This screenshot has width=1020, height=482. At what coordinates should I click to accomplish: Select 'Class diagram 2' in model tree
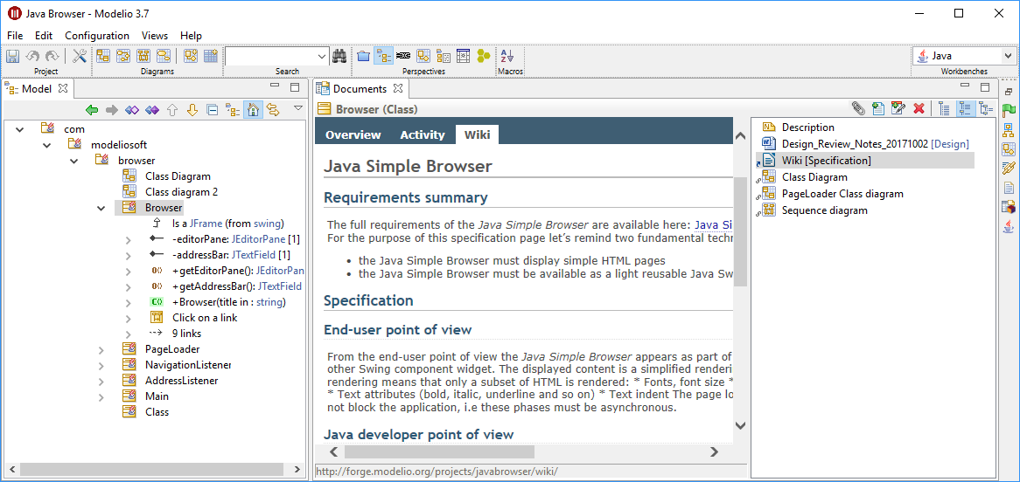181,192
